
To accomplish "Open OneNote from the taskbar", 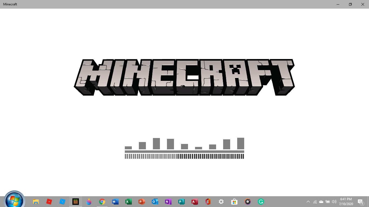I will coord(168,202).
